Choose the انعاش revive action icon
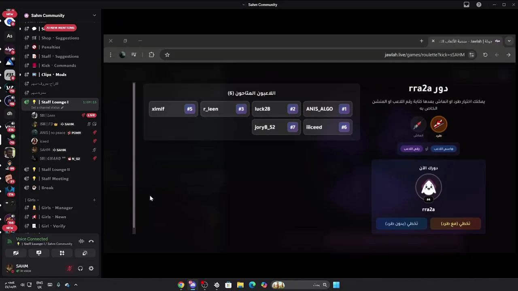Viewport: 518px width, 291px height. [418, 124]
